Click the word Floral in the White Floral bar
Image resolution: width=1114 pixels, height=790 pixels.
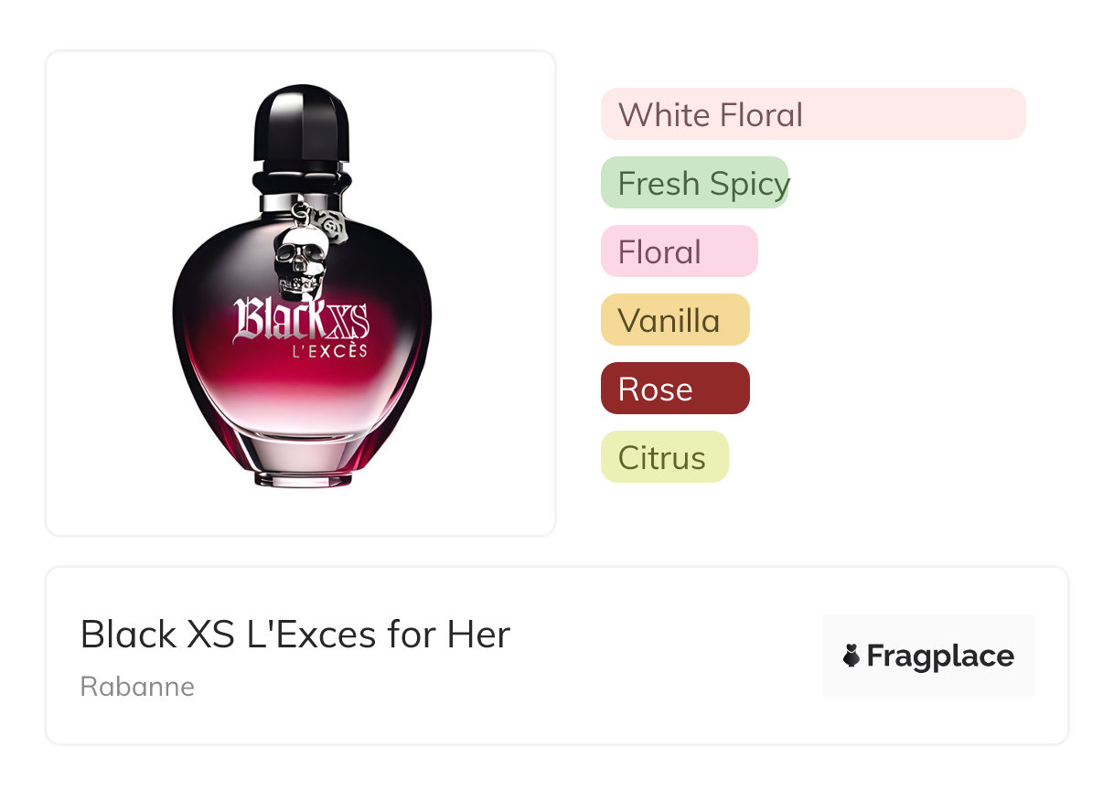point(760,115)
